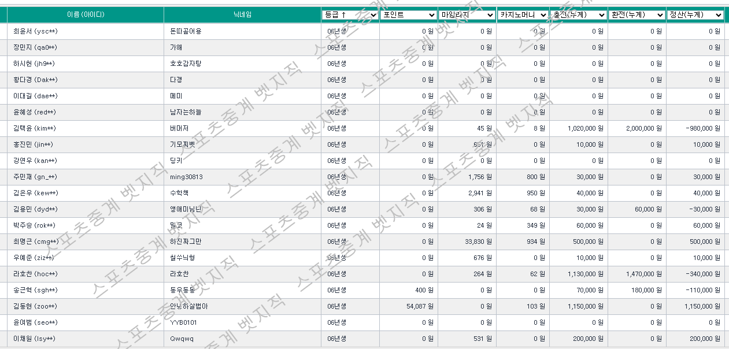Open the 등급 sort dropdown

coord(350,15)
